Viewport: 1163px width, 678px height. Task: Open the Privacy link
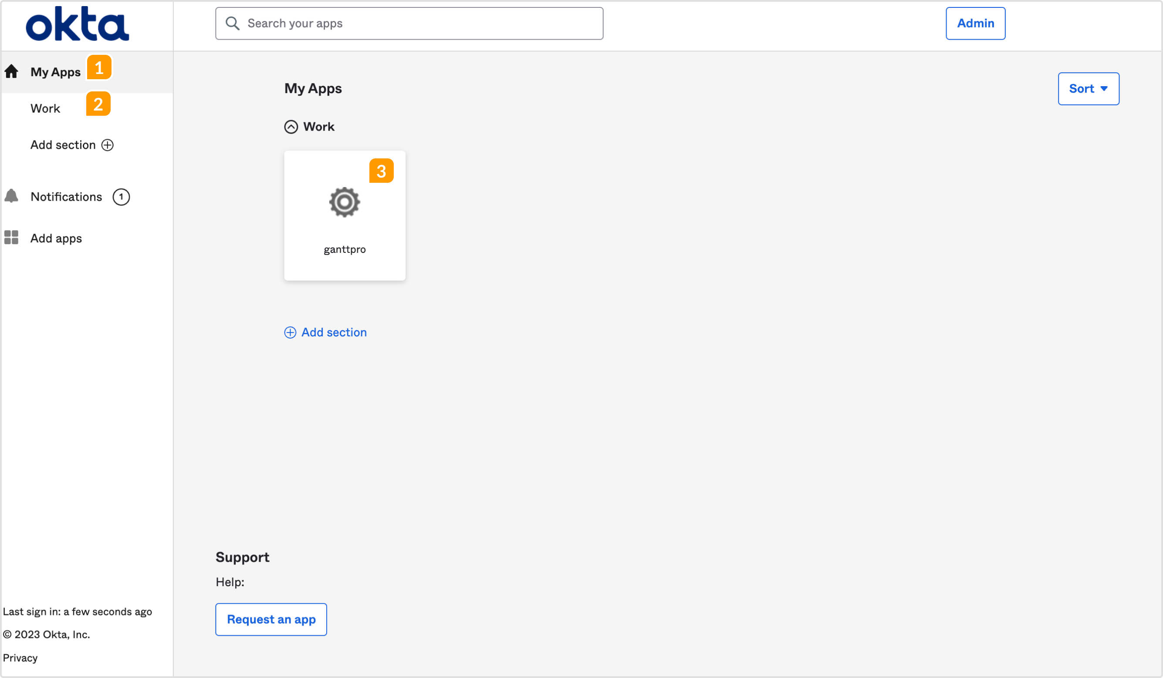20,657
